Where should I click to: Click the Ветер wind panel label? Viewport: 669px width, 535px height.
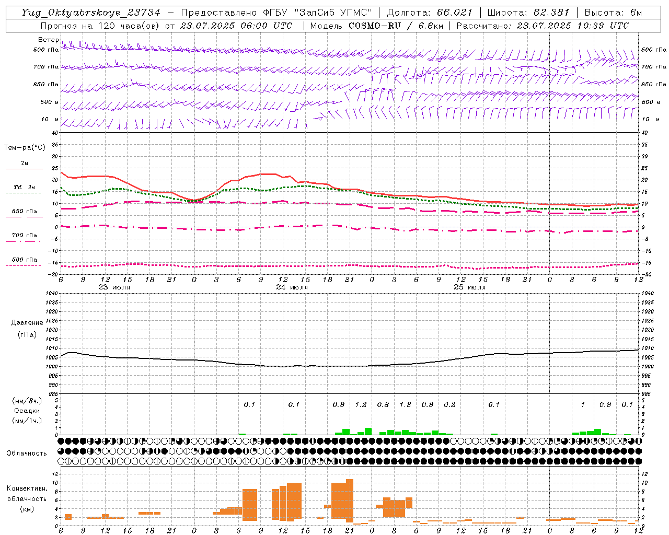pyautogui.click(x=48, y=40)
